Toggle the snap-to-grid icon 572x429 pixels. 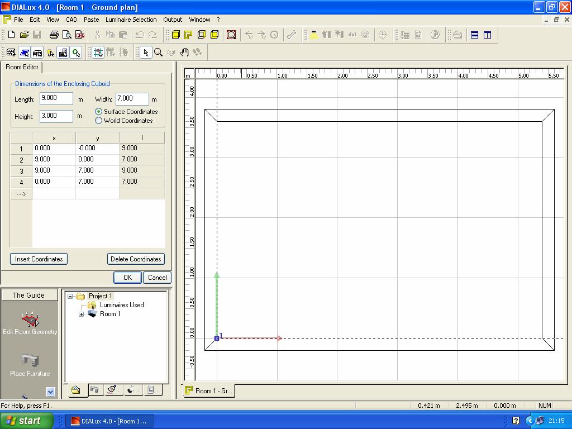tap(98, 53)
